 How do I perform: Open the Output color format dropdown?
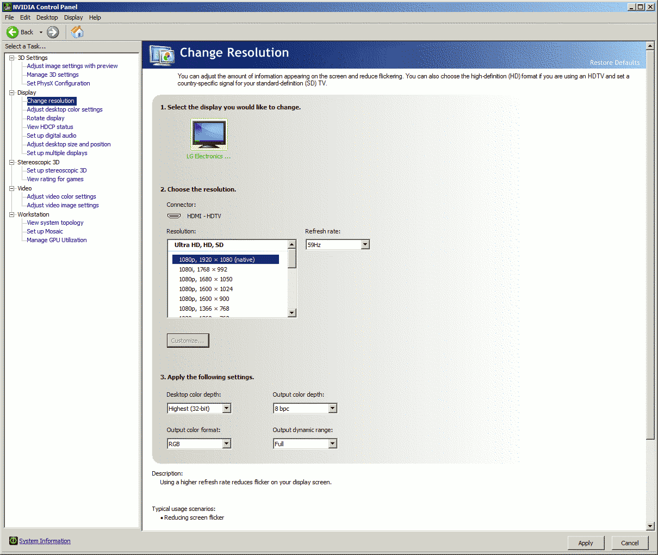[x=199, y=444]
